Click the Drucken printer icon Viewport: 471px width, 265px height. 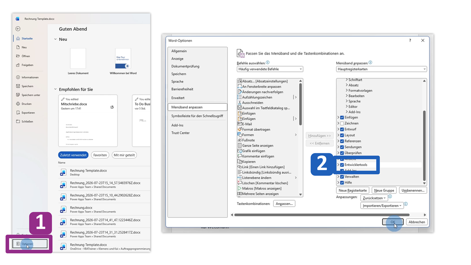tap(18, 104)
